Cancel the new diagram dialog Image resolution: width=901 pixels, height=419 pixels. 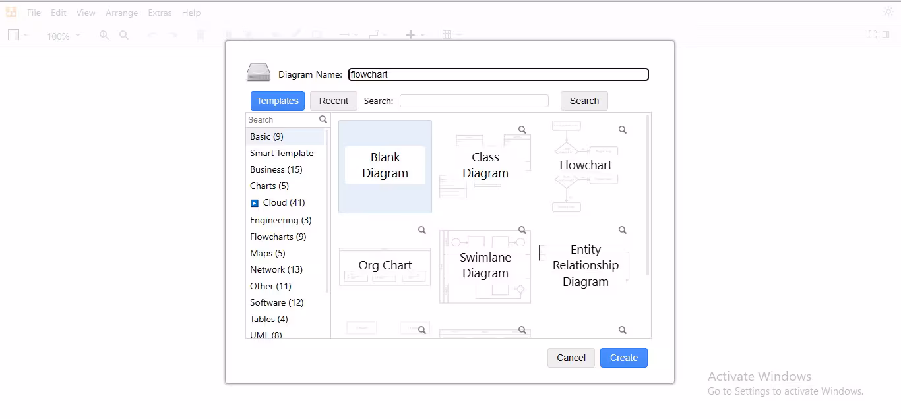(571, 358)
